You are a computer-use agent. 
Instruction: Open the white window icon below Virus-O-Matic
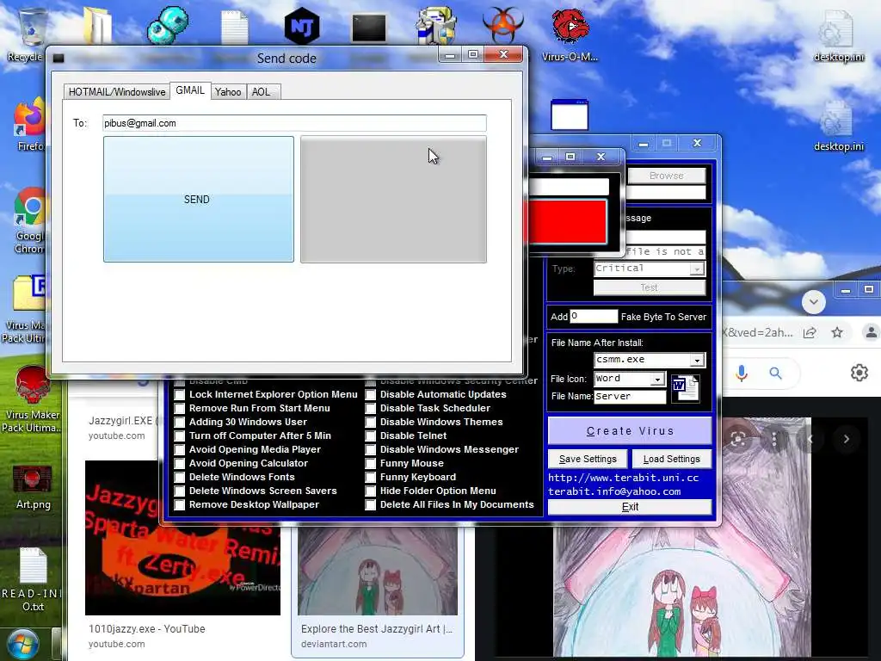point(570,114)
